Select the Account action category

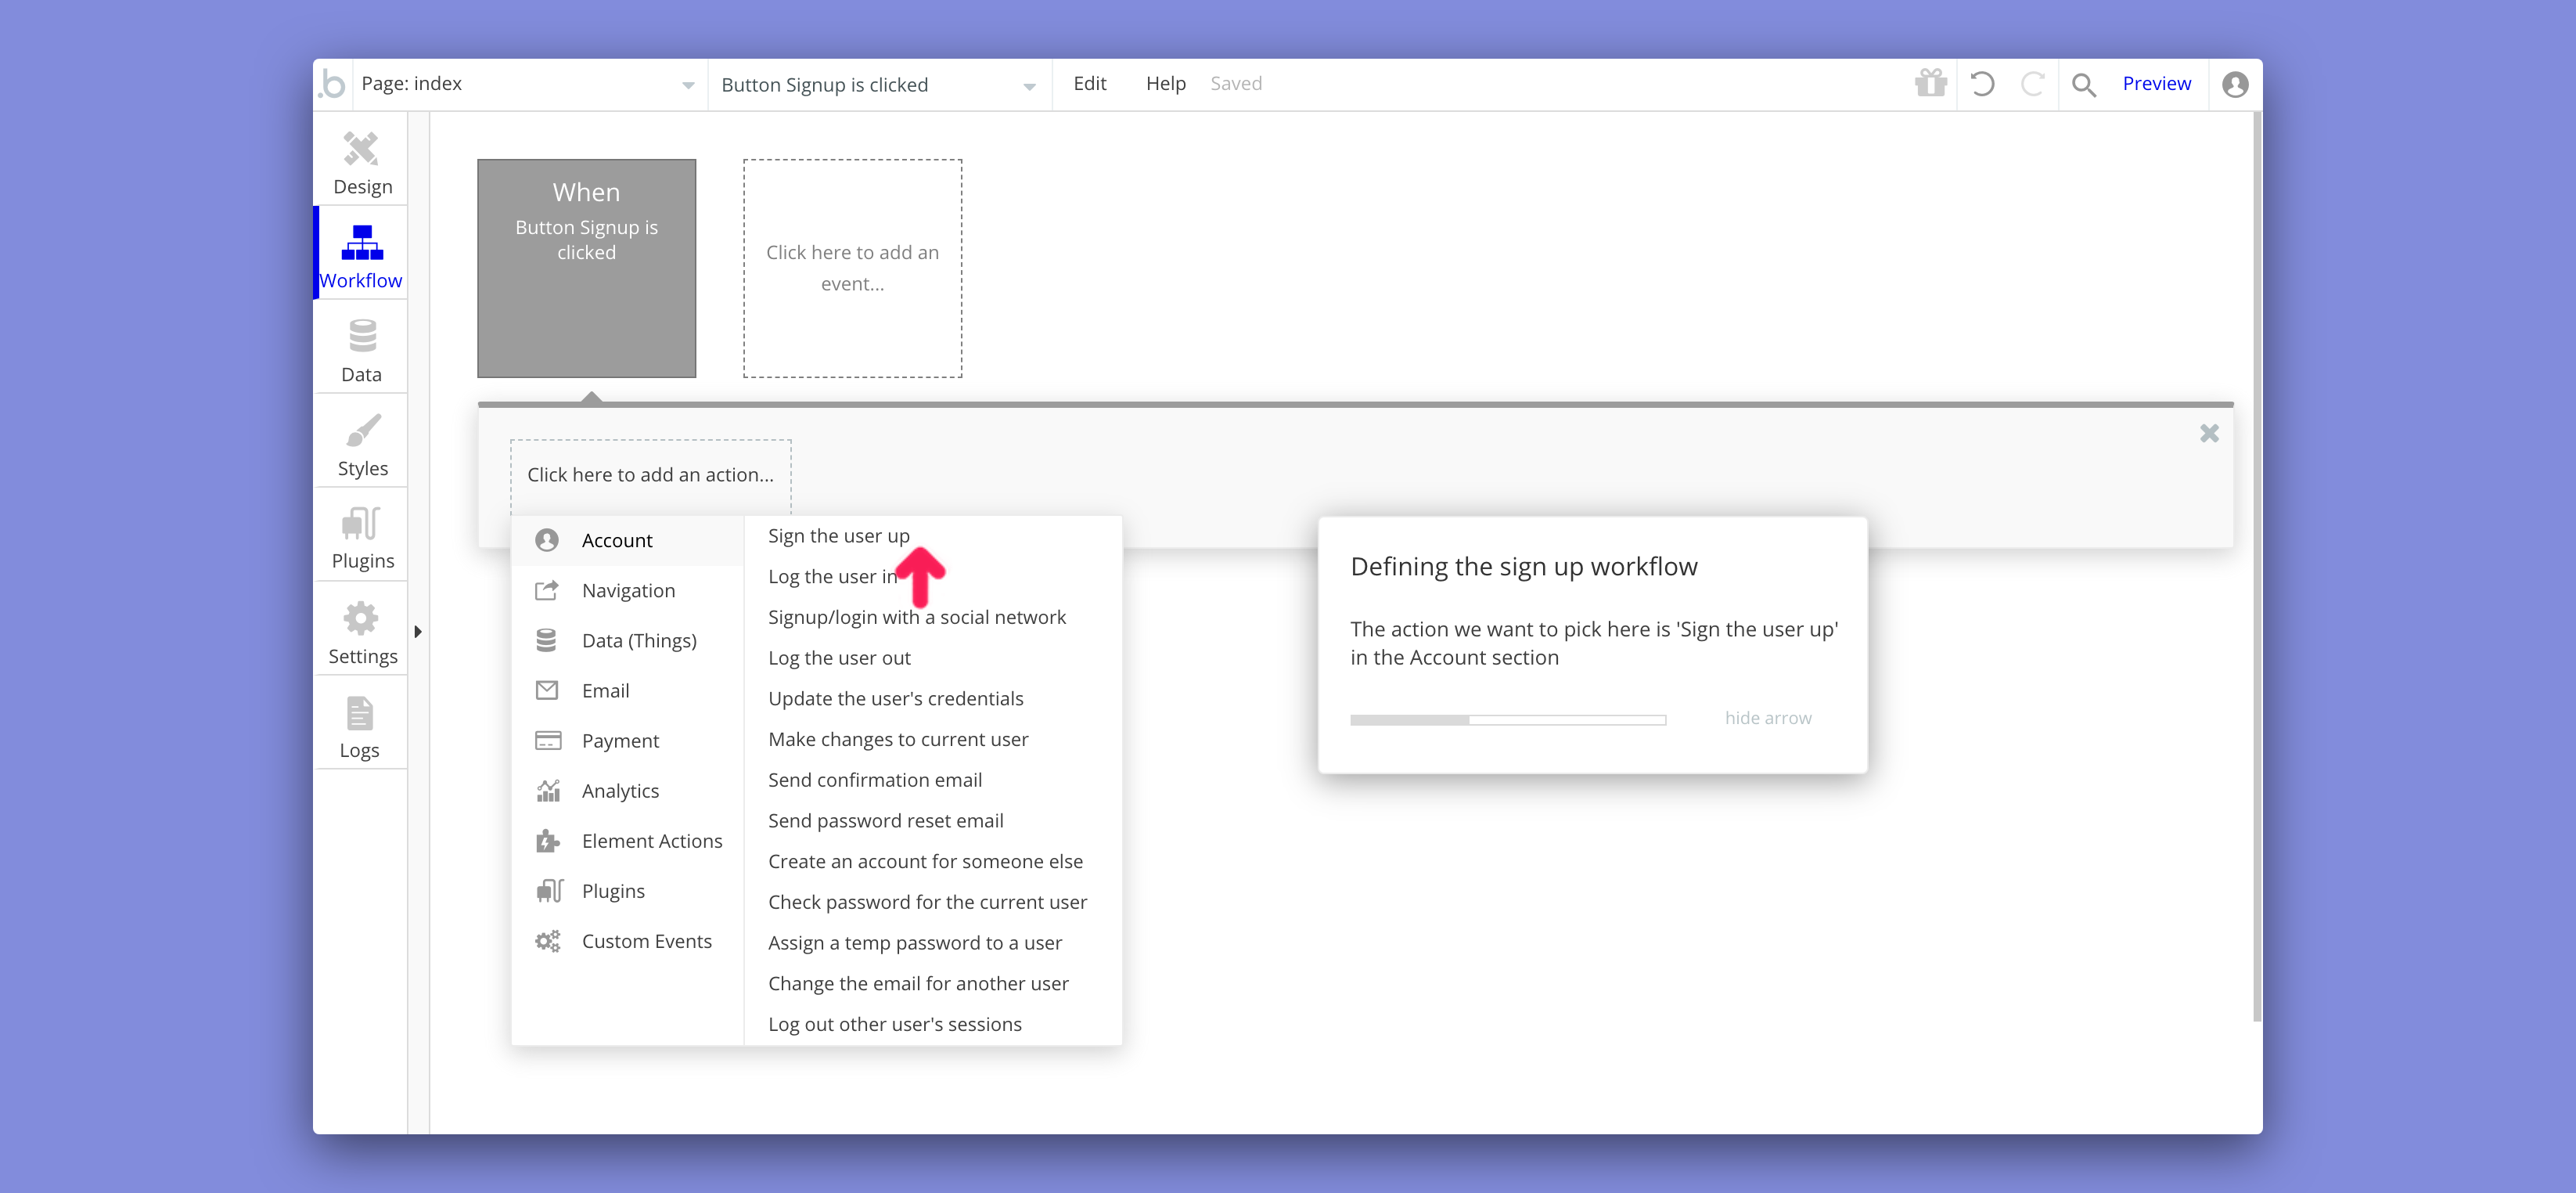point(628,541)
